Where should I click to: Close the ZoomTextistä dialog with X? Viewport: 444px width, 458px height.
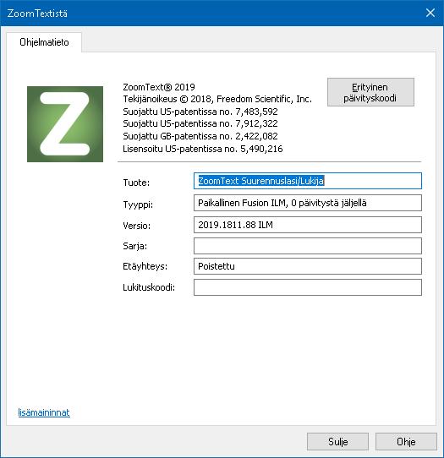coord(430,13)
